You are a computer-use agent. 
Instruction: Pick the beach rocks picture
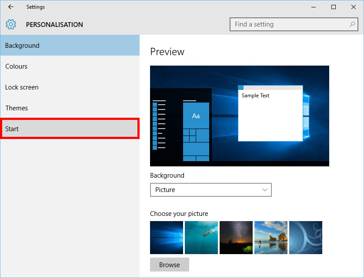(271, 237)
